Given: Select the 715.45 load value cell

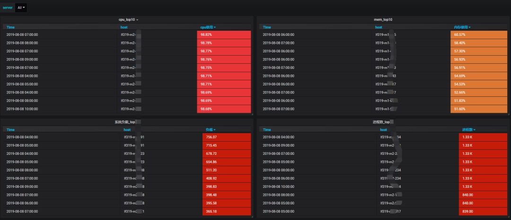Looking at the screenshot, I should pyautogui.click(x=227, y=145).
